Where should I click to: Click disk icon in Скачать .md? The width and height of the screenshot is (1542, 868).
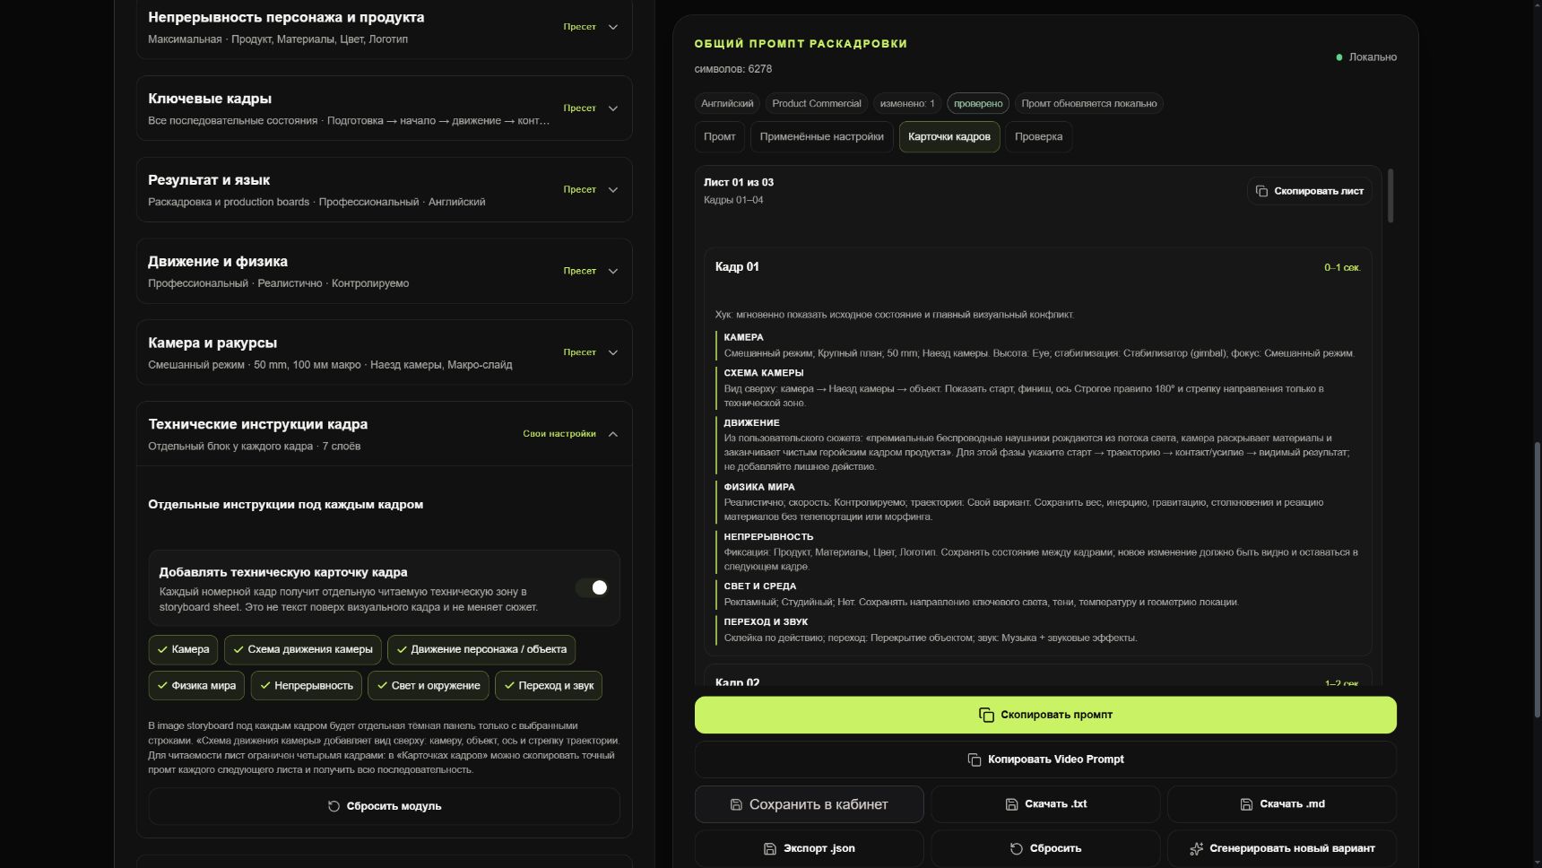point(1246,804)
